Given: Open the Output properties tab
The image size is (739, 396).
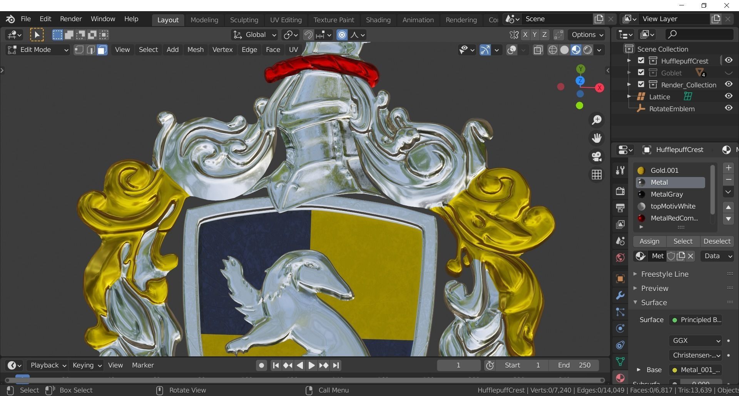Looking at the screenshot, I should coord(620,208).
